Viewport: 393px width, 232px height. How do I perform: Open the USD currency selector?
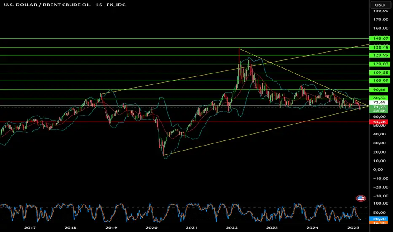click(x=380, y=5)
